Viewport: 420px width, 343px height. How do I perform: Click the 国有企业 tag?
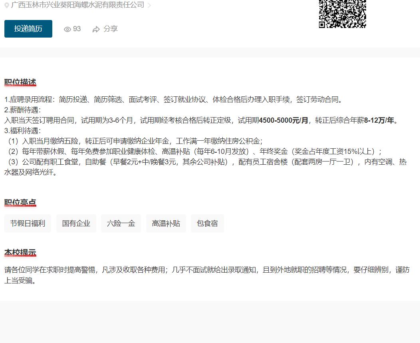click(x=76, y=223)
